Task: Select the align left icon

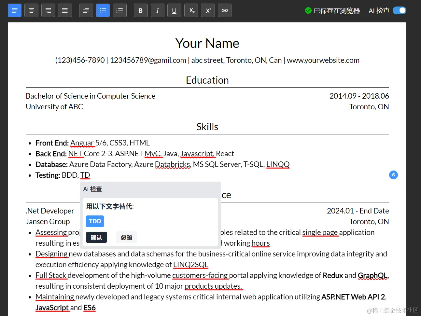Action: pyautogui.click(x=15, y=10)
